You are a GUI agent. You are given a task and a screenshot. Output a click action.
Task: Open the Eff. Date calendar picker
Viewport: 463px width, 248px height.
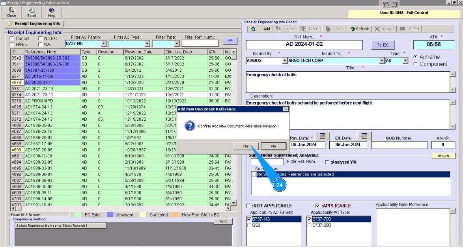click(x=364, y=136)
